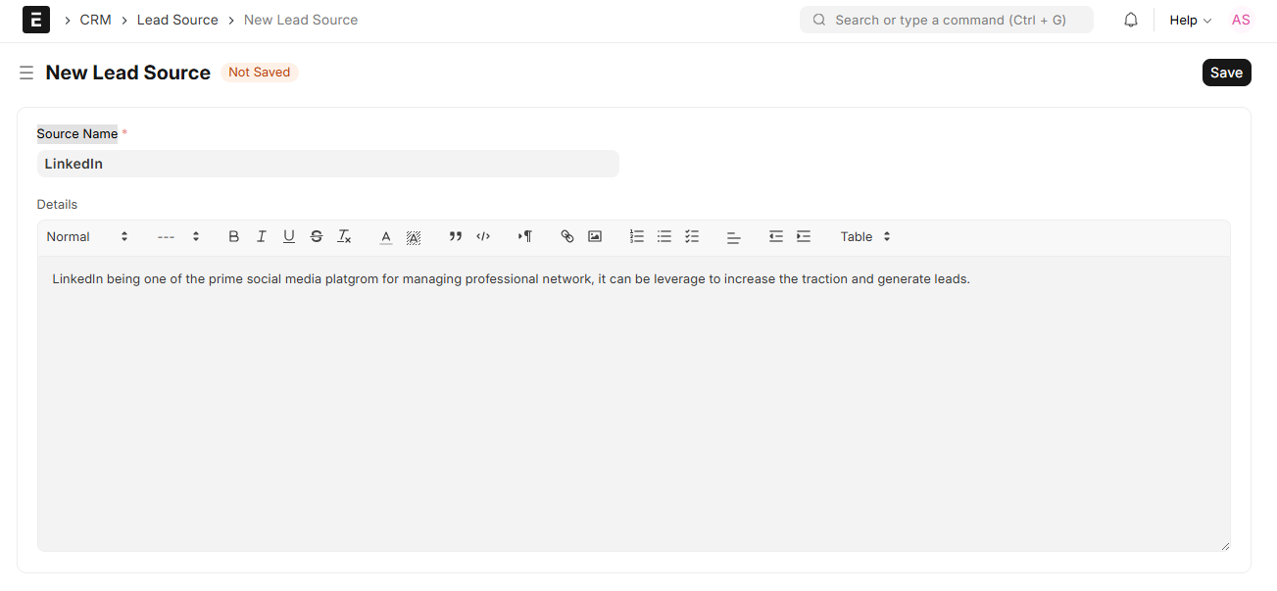The width and height of the screenshot is (1277, 591).
Task: Insert a hyperlink using the link icon
Action: pos(567,236)
